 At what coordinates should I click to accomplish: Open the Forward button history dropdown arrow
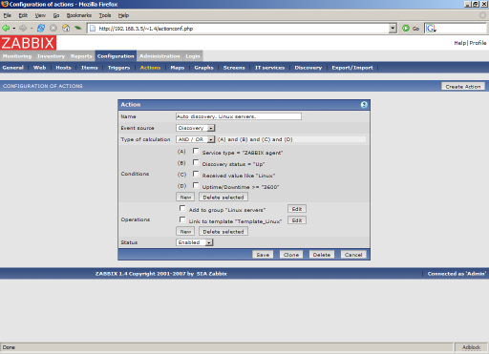(32, 29)
